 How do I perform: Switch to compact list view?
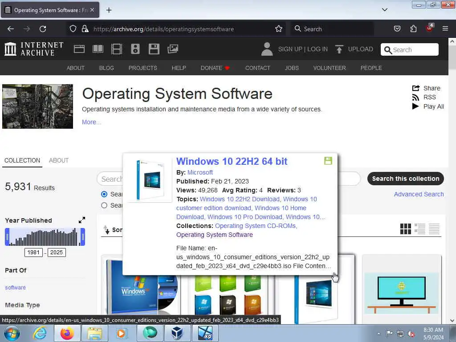pos(434,229)
